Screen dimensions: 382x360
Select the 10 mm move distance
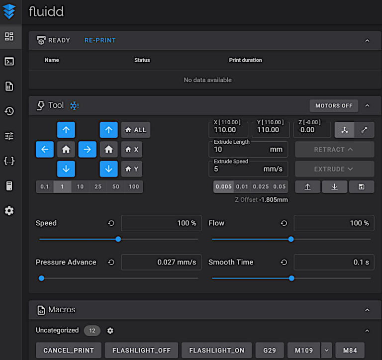pos(80,187)
